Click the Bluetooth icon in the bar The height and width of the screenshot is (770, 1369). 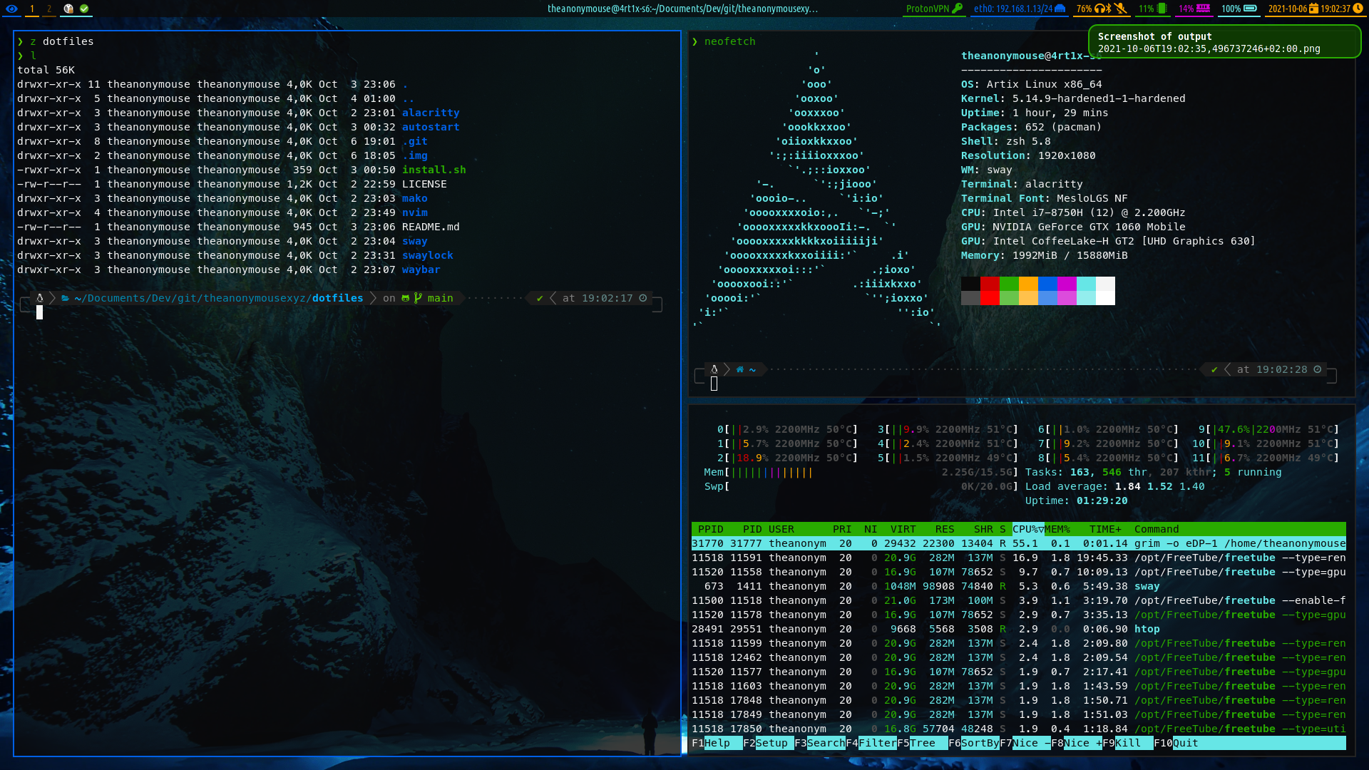pyautogui.click(x=1109, y=9)
